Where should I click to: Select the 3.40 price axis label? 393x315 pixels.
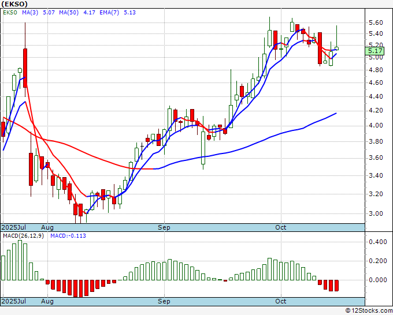[376, 175]
